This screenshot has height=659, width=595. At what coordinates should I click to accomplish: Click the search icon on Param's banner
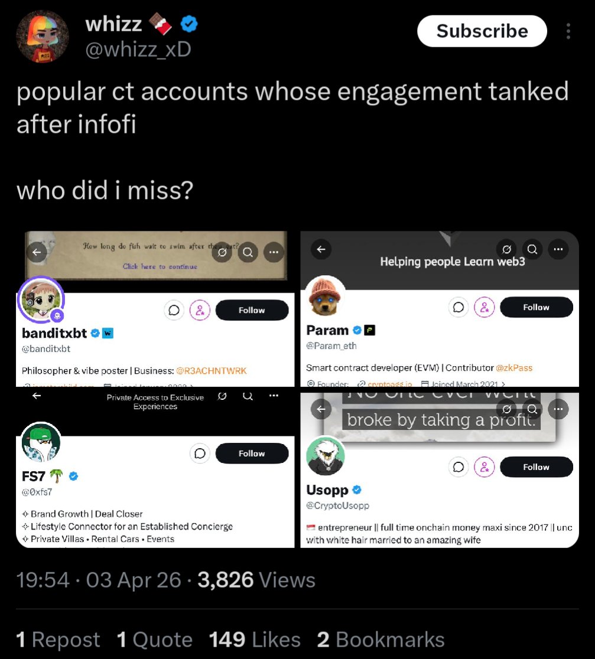(x=532, y=249)
